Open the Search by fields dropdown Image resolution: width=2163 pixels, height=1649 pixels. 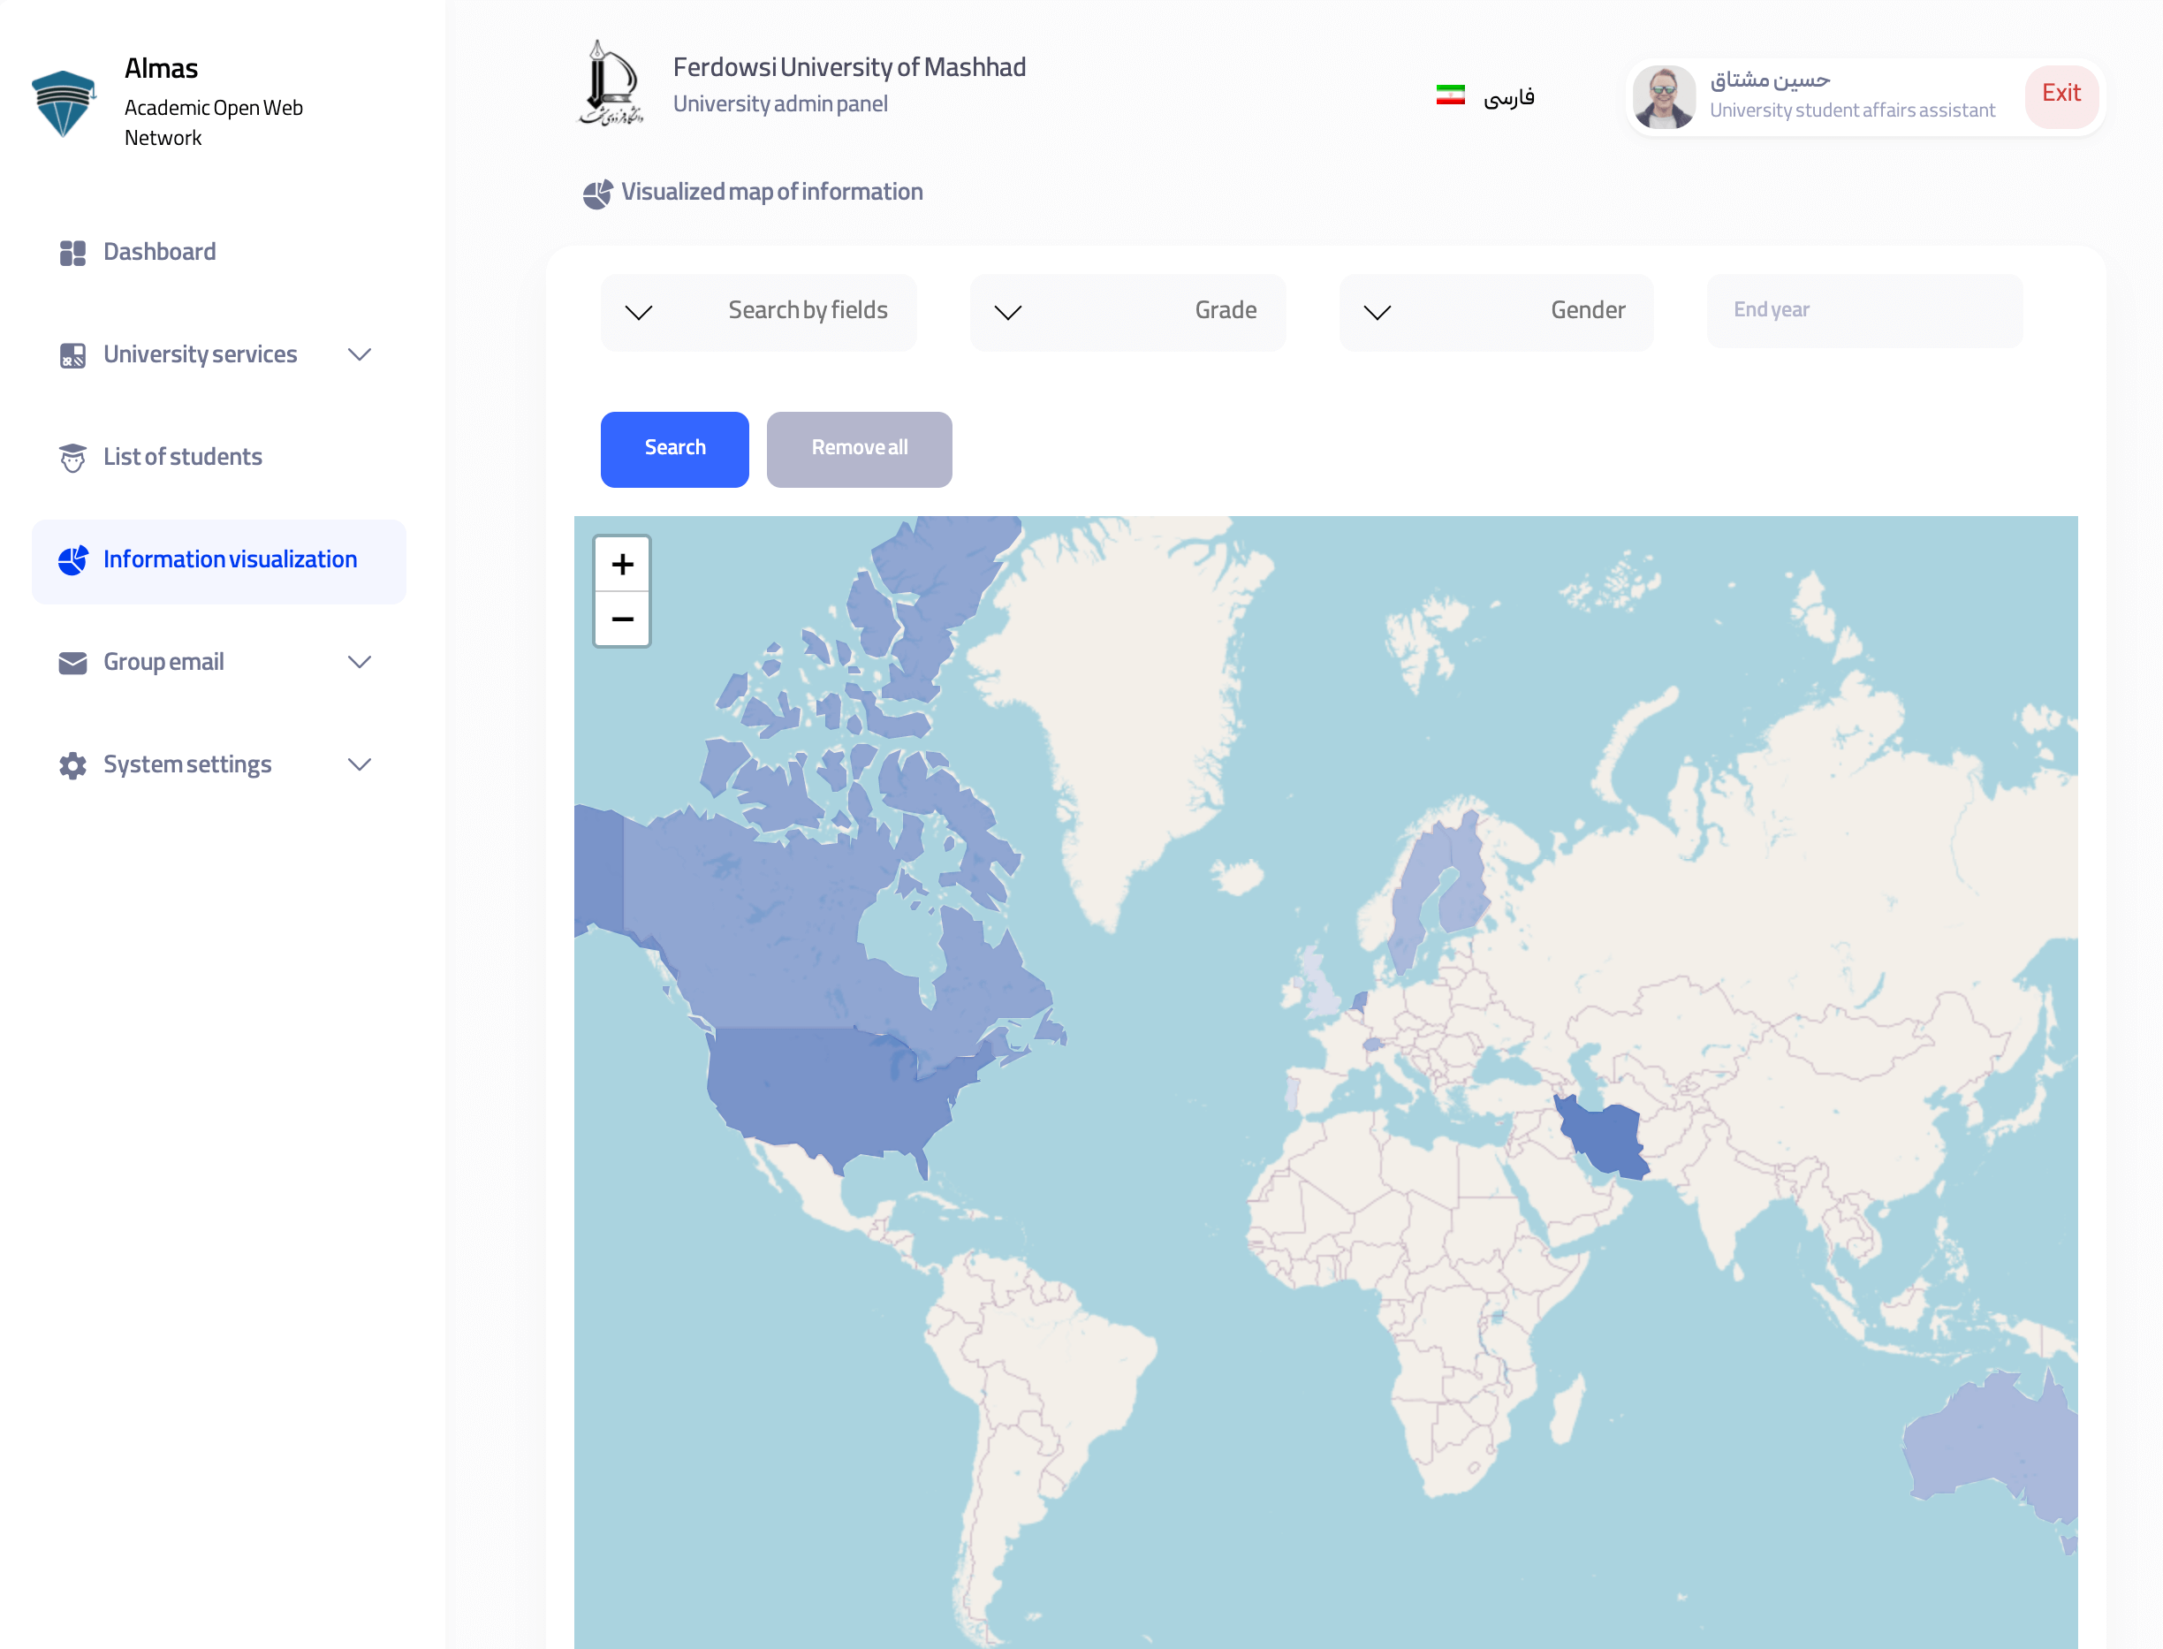pyautogui.click(x=759, y=312)
